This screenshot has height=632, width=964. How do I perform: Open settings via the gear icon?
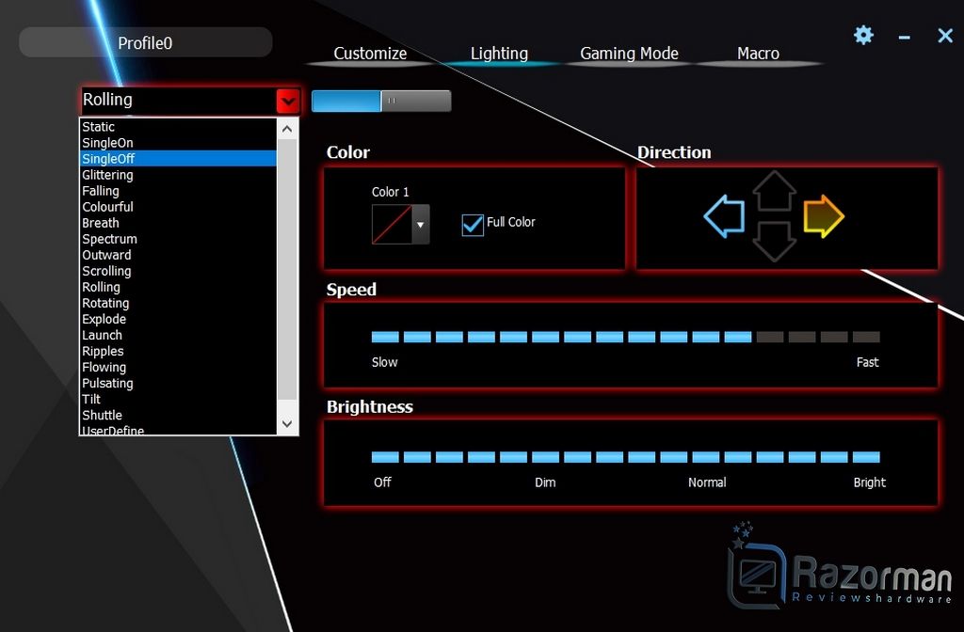pos(863,35)
